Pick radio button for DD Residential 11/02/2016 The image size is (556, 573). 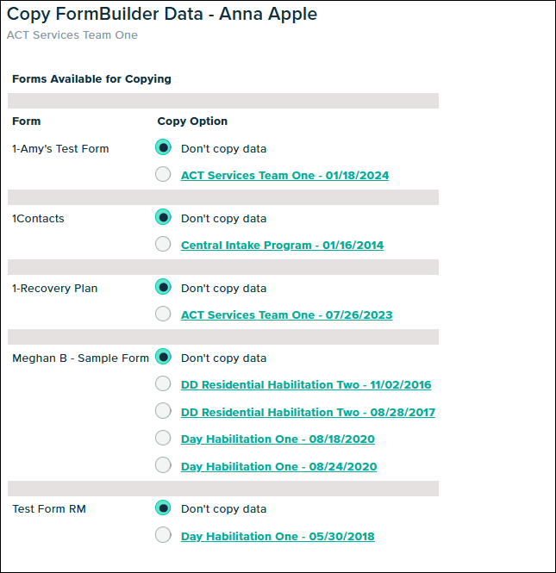point(163,384)
